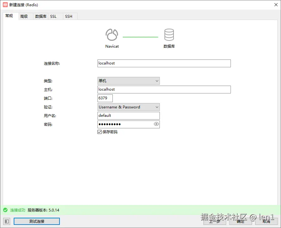
Task: Reveal the password with the eye icon
Action: [156, 124]
